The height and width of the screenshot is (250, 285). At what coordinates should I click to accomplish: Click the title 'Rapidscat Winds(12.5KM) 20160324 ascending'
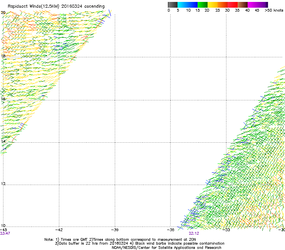click(x=56, y=7)
